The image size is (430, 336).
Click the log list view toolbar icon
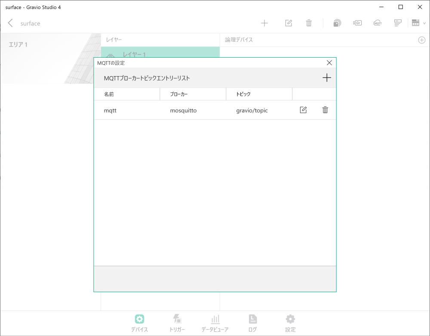(397, 22)
